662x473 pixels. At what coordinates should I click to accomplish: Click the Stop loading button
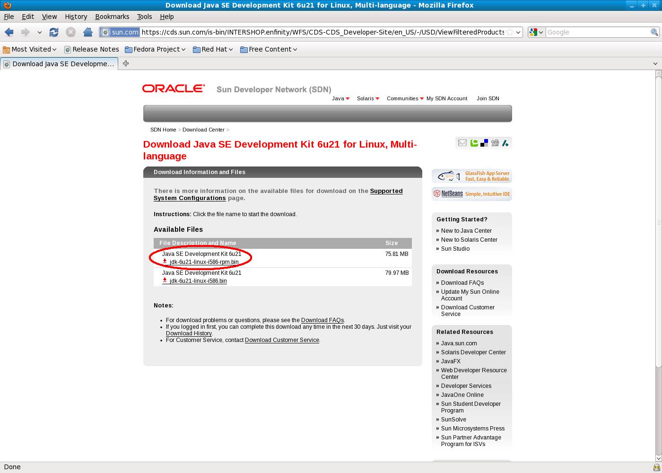click(70, 32)
